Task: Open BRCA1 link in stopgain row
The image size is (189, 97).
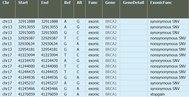Action: point(111,94)
